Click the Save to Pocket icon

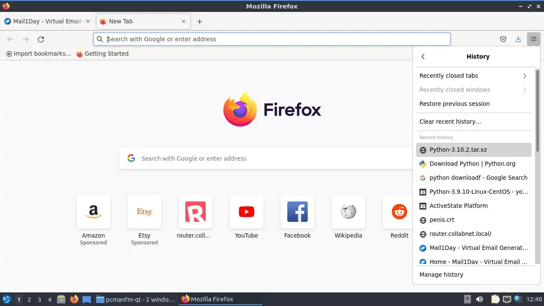point(503,39)
